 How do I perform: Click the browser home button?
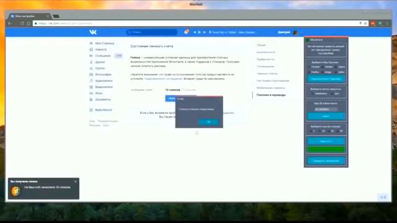coord(29,24)
